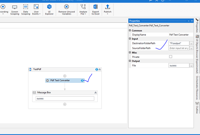
Task: Open User Events menu
Action: pyautogui.click(x=36, y=10)
